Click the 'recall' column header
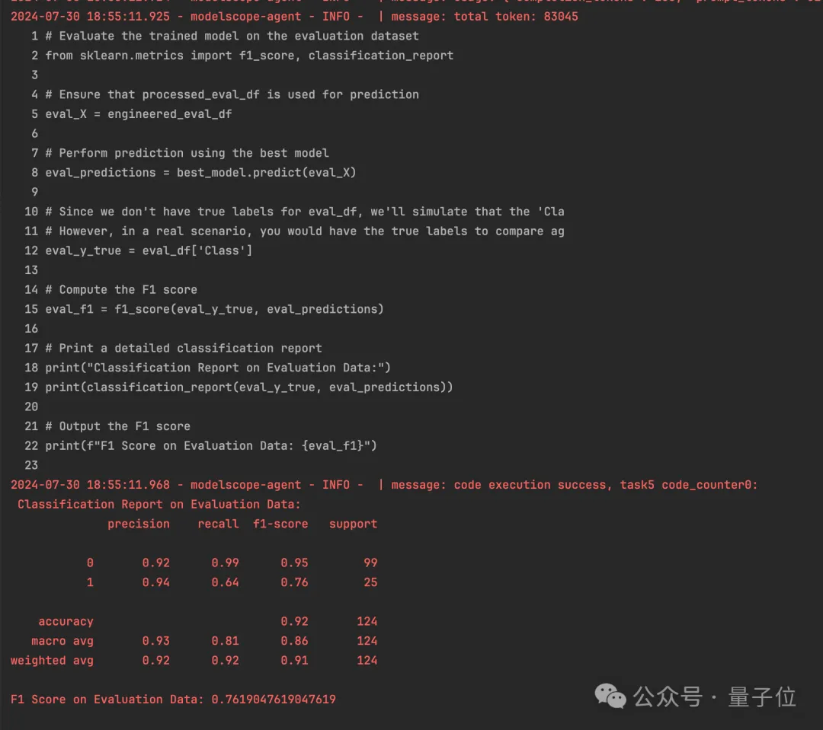Screen dimensions: 823x730 pos(218,524)
